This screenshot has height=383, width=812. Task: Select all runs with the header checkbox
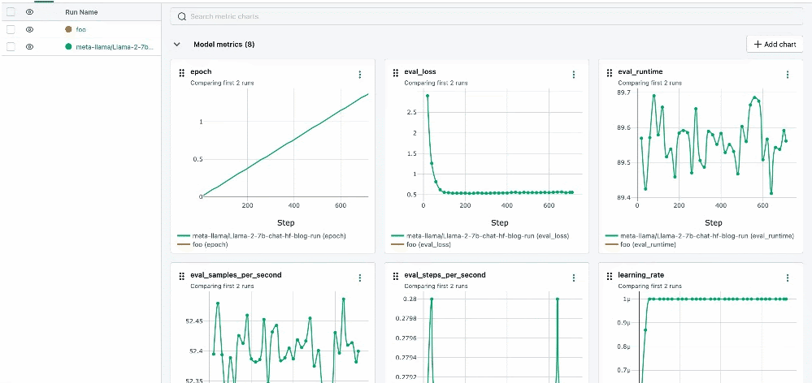coord(11,12)
